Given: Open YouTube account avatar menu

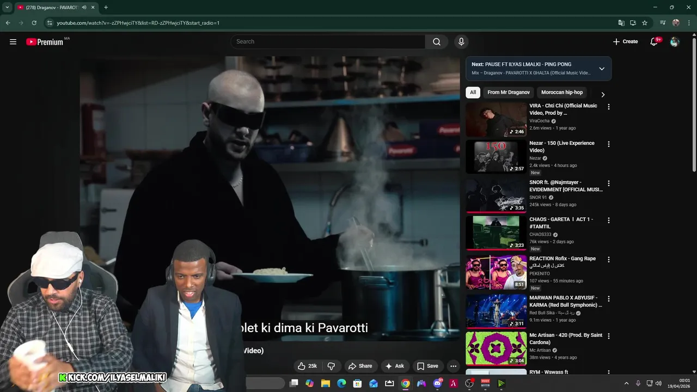Looking at the screenshot, I should tap(675, 41).
